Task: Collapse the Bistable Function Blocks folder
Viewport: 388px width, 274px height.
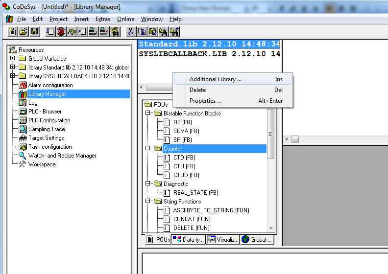Action: pyautogui.click(x=148, y=113)
